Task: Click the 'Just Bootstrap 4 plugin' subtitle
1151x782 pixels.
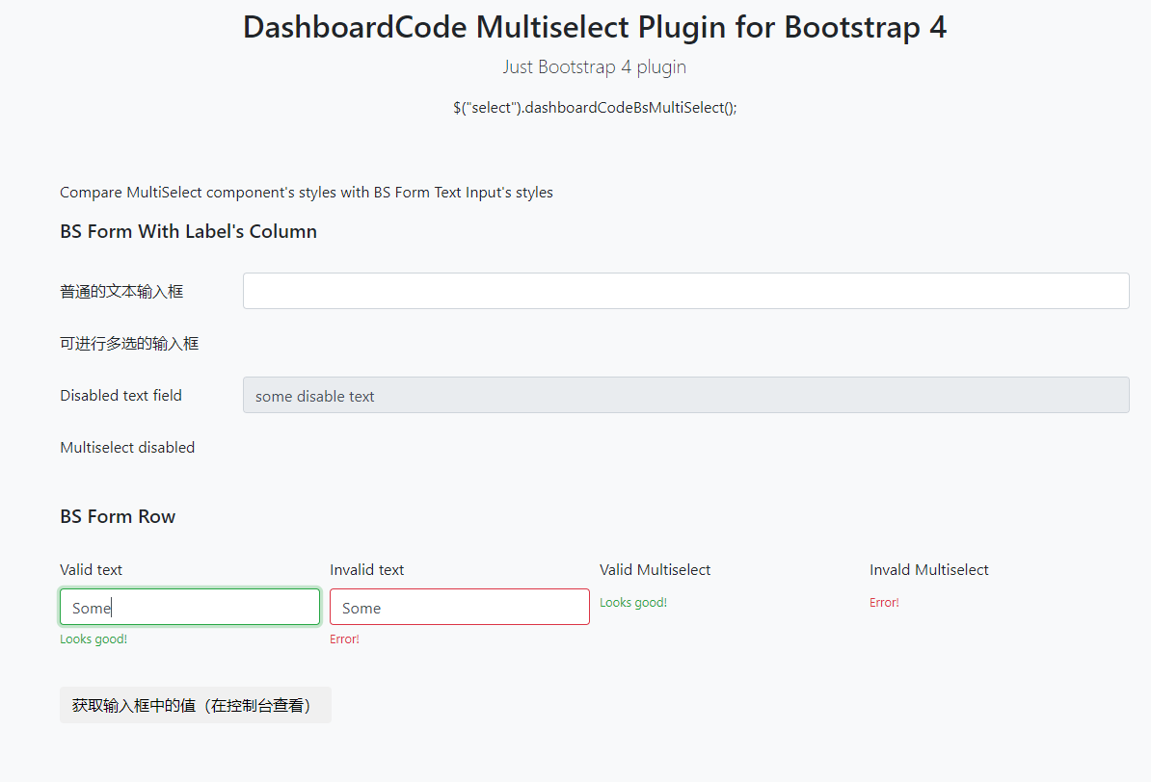Action: coord(595,66)
